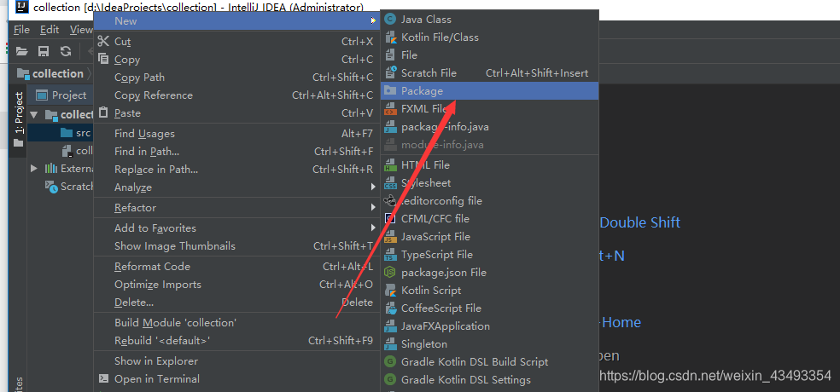This screenshot has width=840, height=392.
Task: Click the Save All toolbar icon
Action: 44,51
